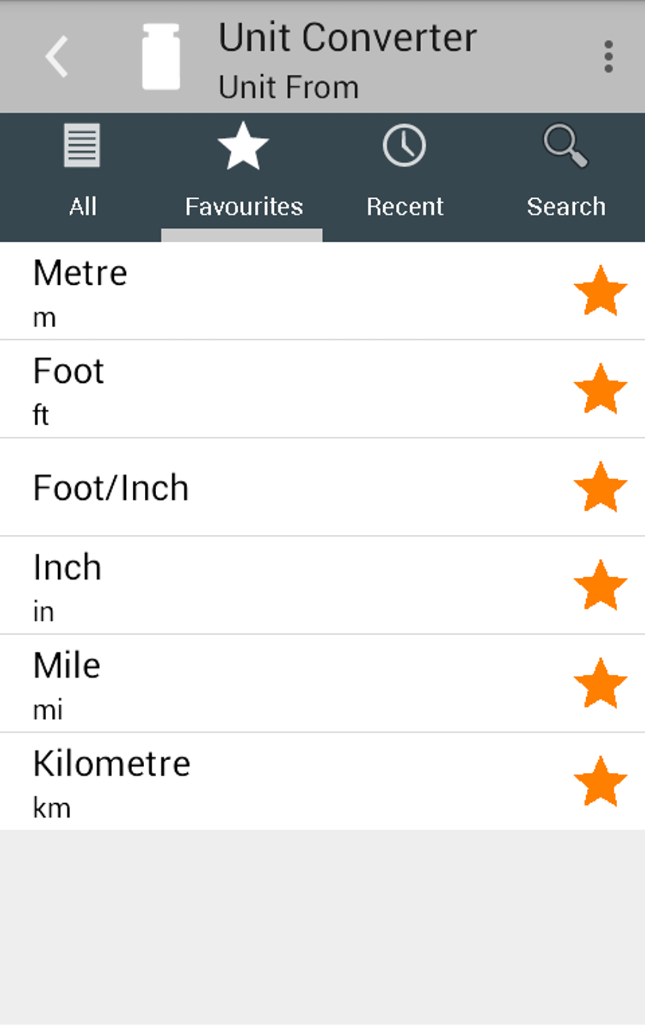Image resolution: width=645 pixels, height=1026 pixels.
Task: Tap the Recent clock icon
Action: pyautogui.click(x=404, y=146)
